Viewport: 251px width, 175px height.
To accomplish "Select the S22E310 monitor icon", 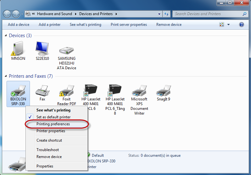I will (x=42, y=49).
